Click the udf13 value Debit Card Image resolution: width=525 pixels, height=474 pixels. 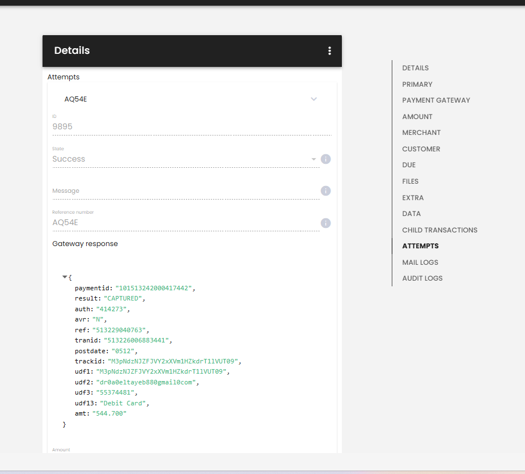[x=123, y=403]
